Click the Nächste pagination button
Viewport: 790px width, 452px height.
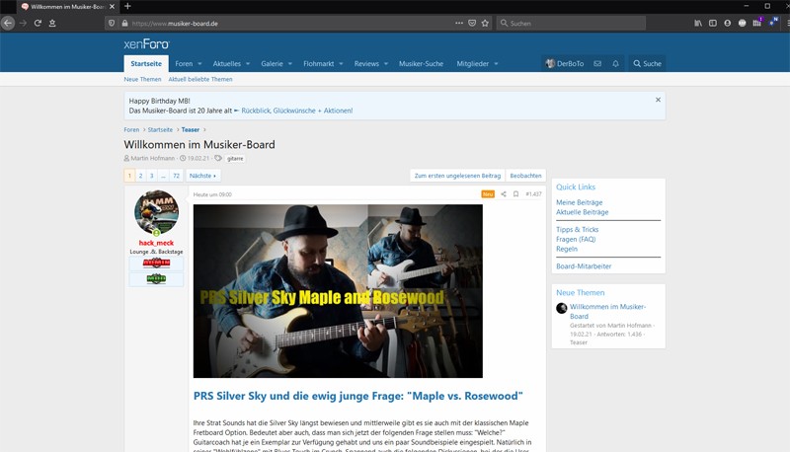202,176
